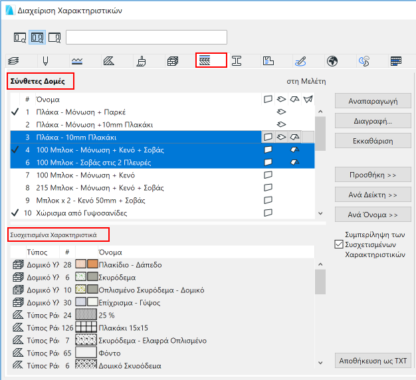The width and height of the screenshot is (416, 380).
Task: Select row Μπλοκ x 2 - Κενό 50mm + Σοβάς
Action: (x=162, y=200)
